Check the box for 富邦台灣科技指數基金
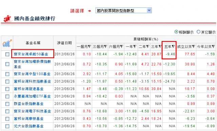Screen dimensions: 217x131 (x=7, y=82)
